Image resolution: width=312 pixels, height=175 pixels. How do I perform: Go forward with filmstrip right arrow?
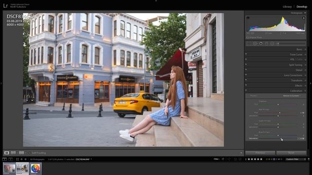pos(25,159)
